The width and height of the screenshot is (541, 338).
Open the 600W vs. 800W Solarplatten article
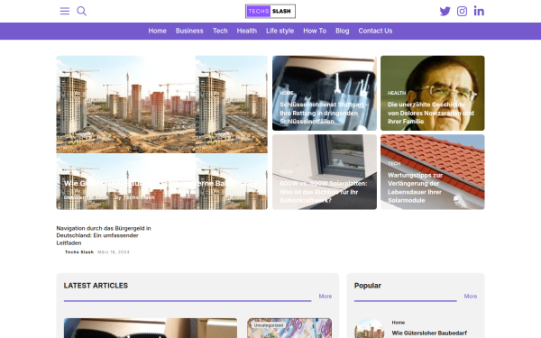pos(325,172)
